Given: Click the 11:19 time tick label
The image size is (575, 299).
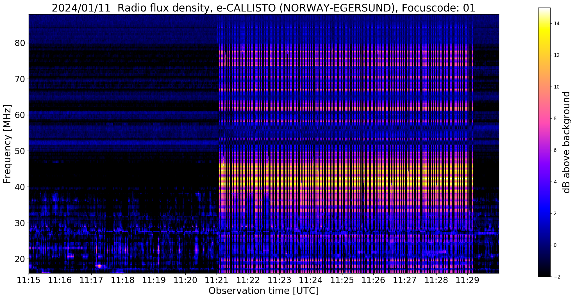Looking at the screenshot, I should [154, 280].
